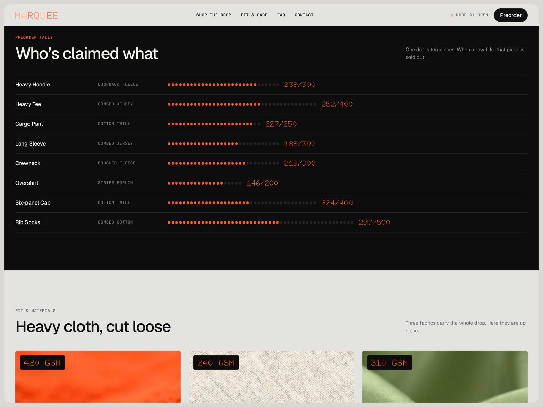
Task: Click the 213/300 tally count
Action: coord(300,163)
